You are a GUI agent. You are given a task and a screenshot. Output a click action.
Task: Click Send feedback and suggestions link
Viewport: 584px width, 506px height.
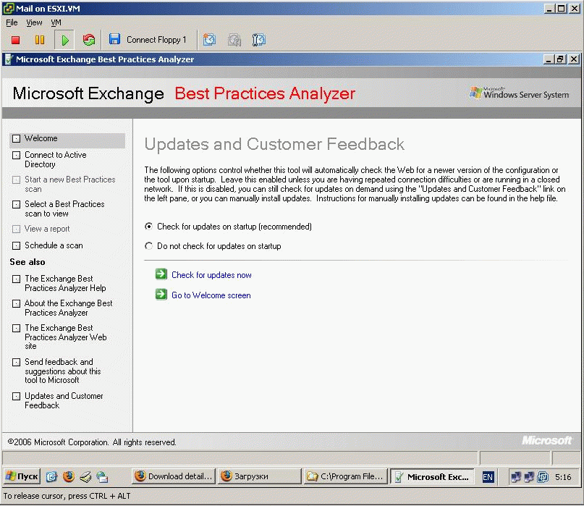(x=62, y=371)
